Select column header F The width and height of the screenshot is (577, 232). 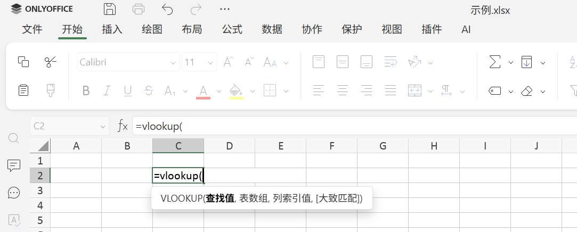331,146
